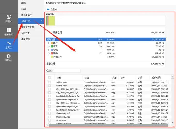Click the chevron arrow beside 磁盘分析
Image resolution: width=176 pixels, height=129 pixels.
click(42, 21)
